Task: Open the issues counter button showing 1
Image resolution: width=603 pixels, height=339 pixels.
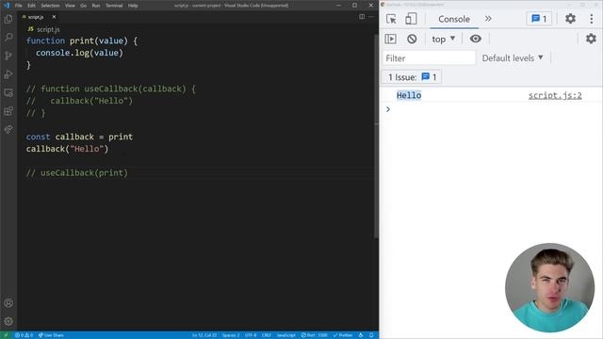Action: 539,19
